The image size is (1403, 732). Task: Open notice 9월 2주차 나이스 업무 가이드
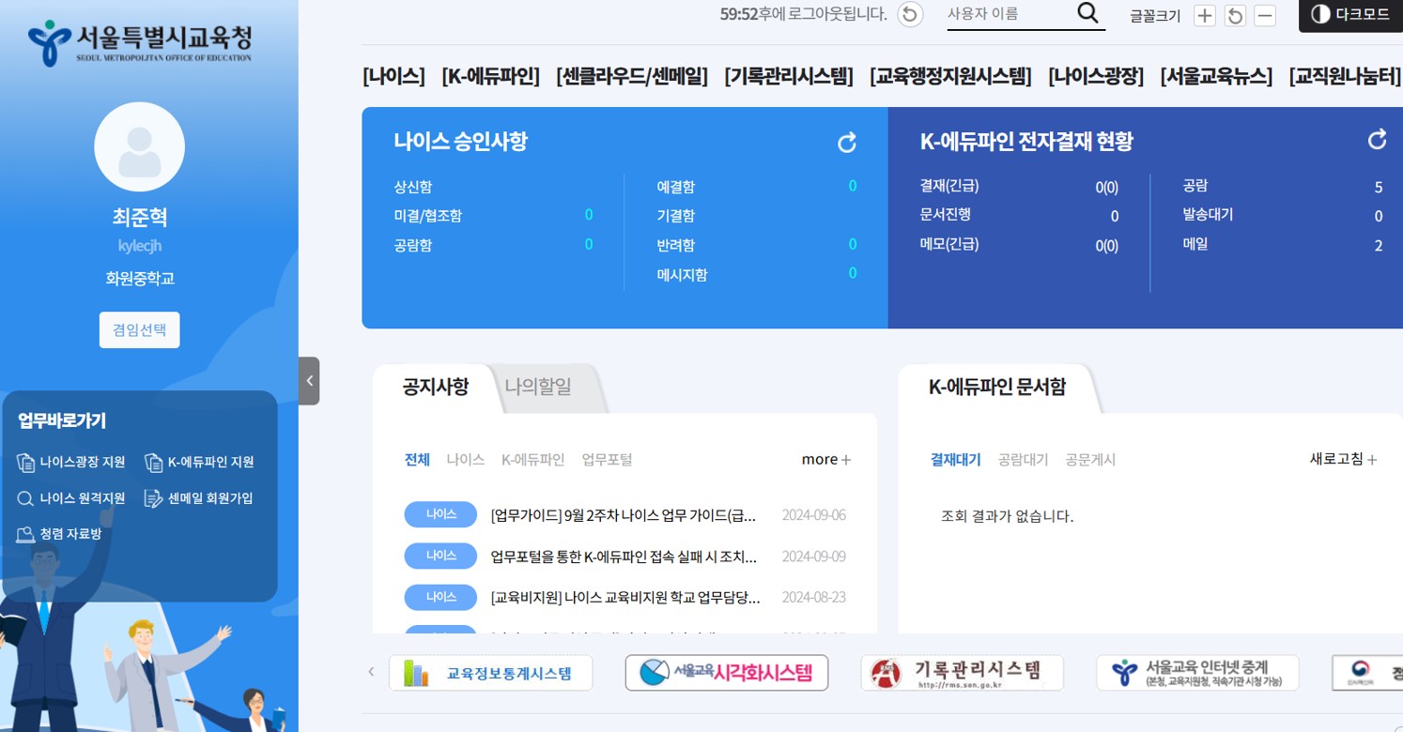tap(624, 515)
